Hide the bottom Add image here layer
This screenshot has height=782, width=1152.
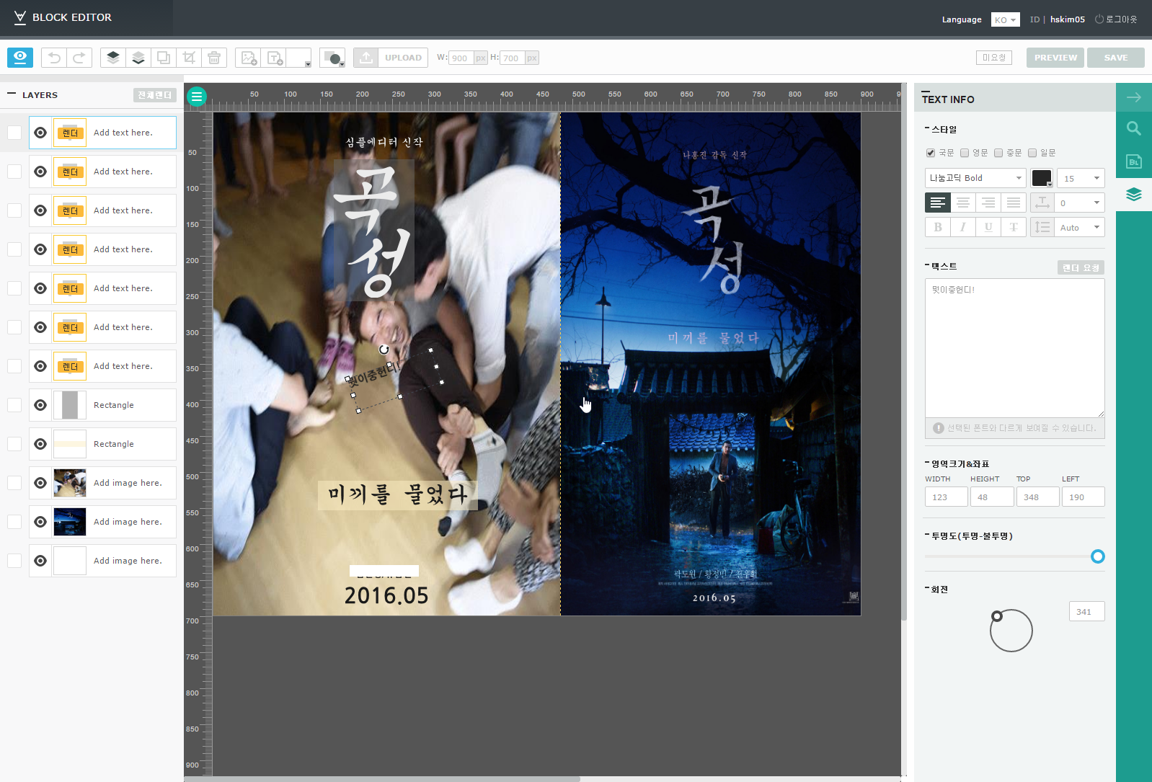[x=40, y=561]
